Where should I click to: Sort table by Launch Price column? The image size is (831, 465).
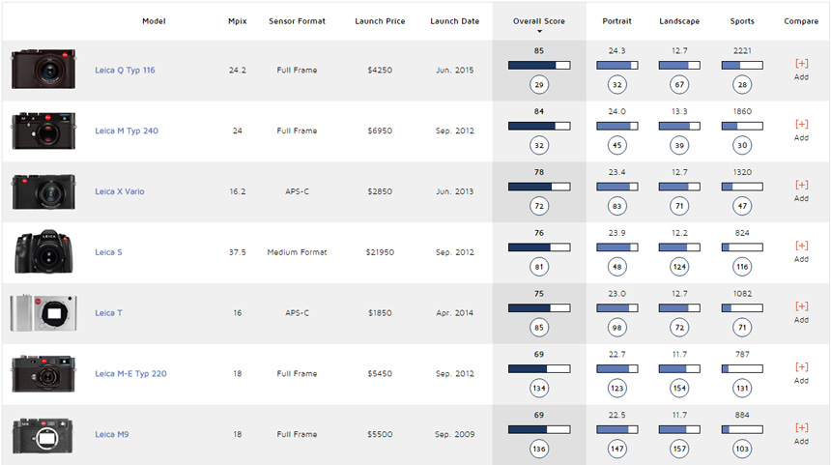(x=379, y=21)
